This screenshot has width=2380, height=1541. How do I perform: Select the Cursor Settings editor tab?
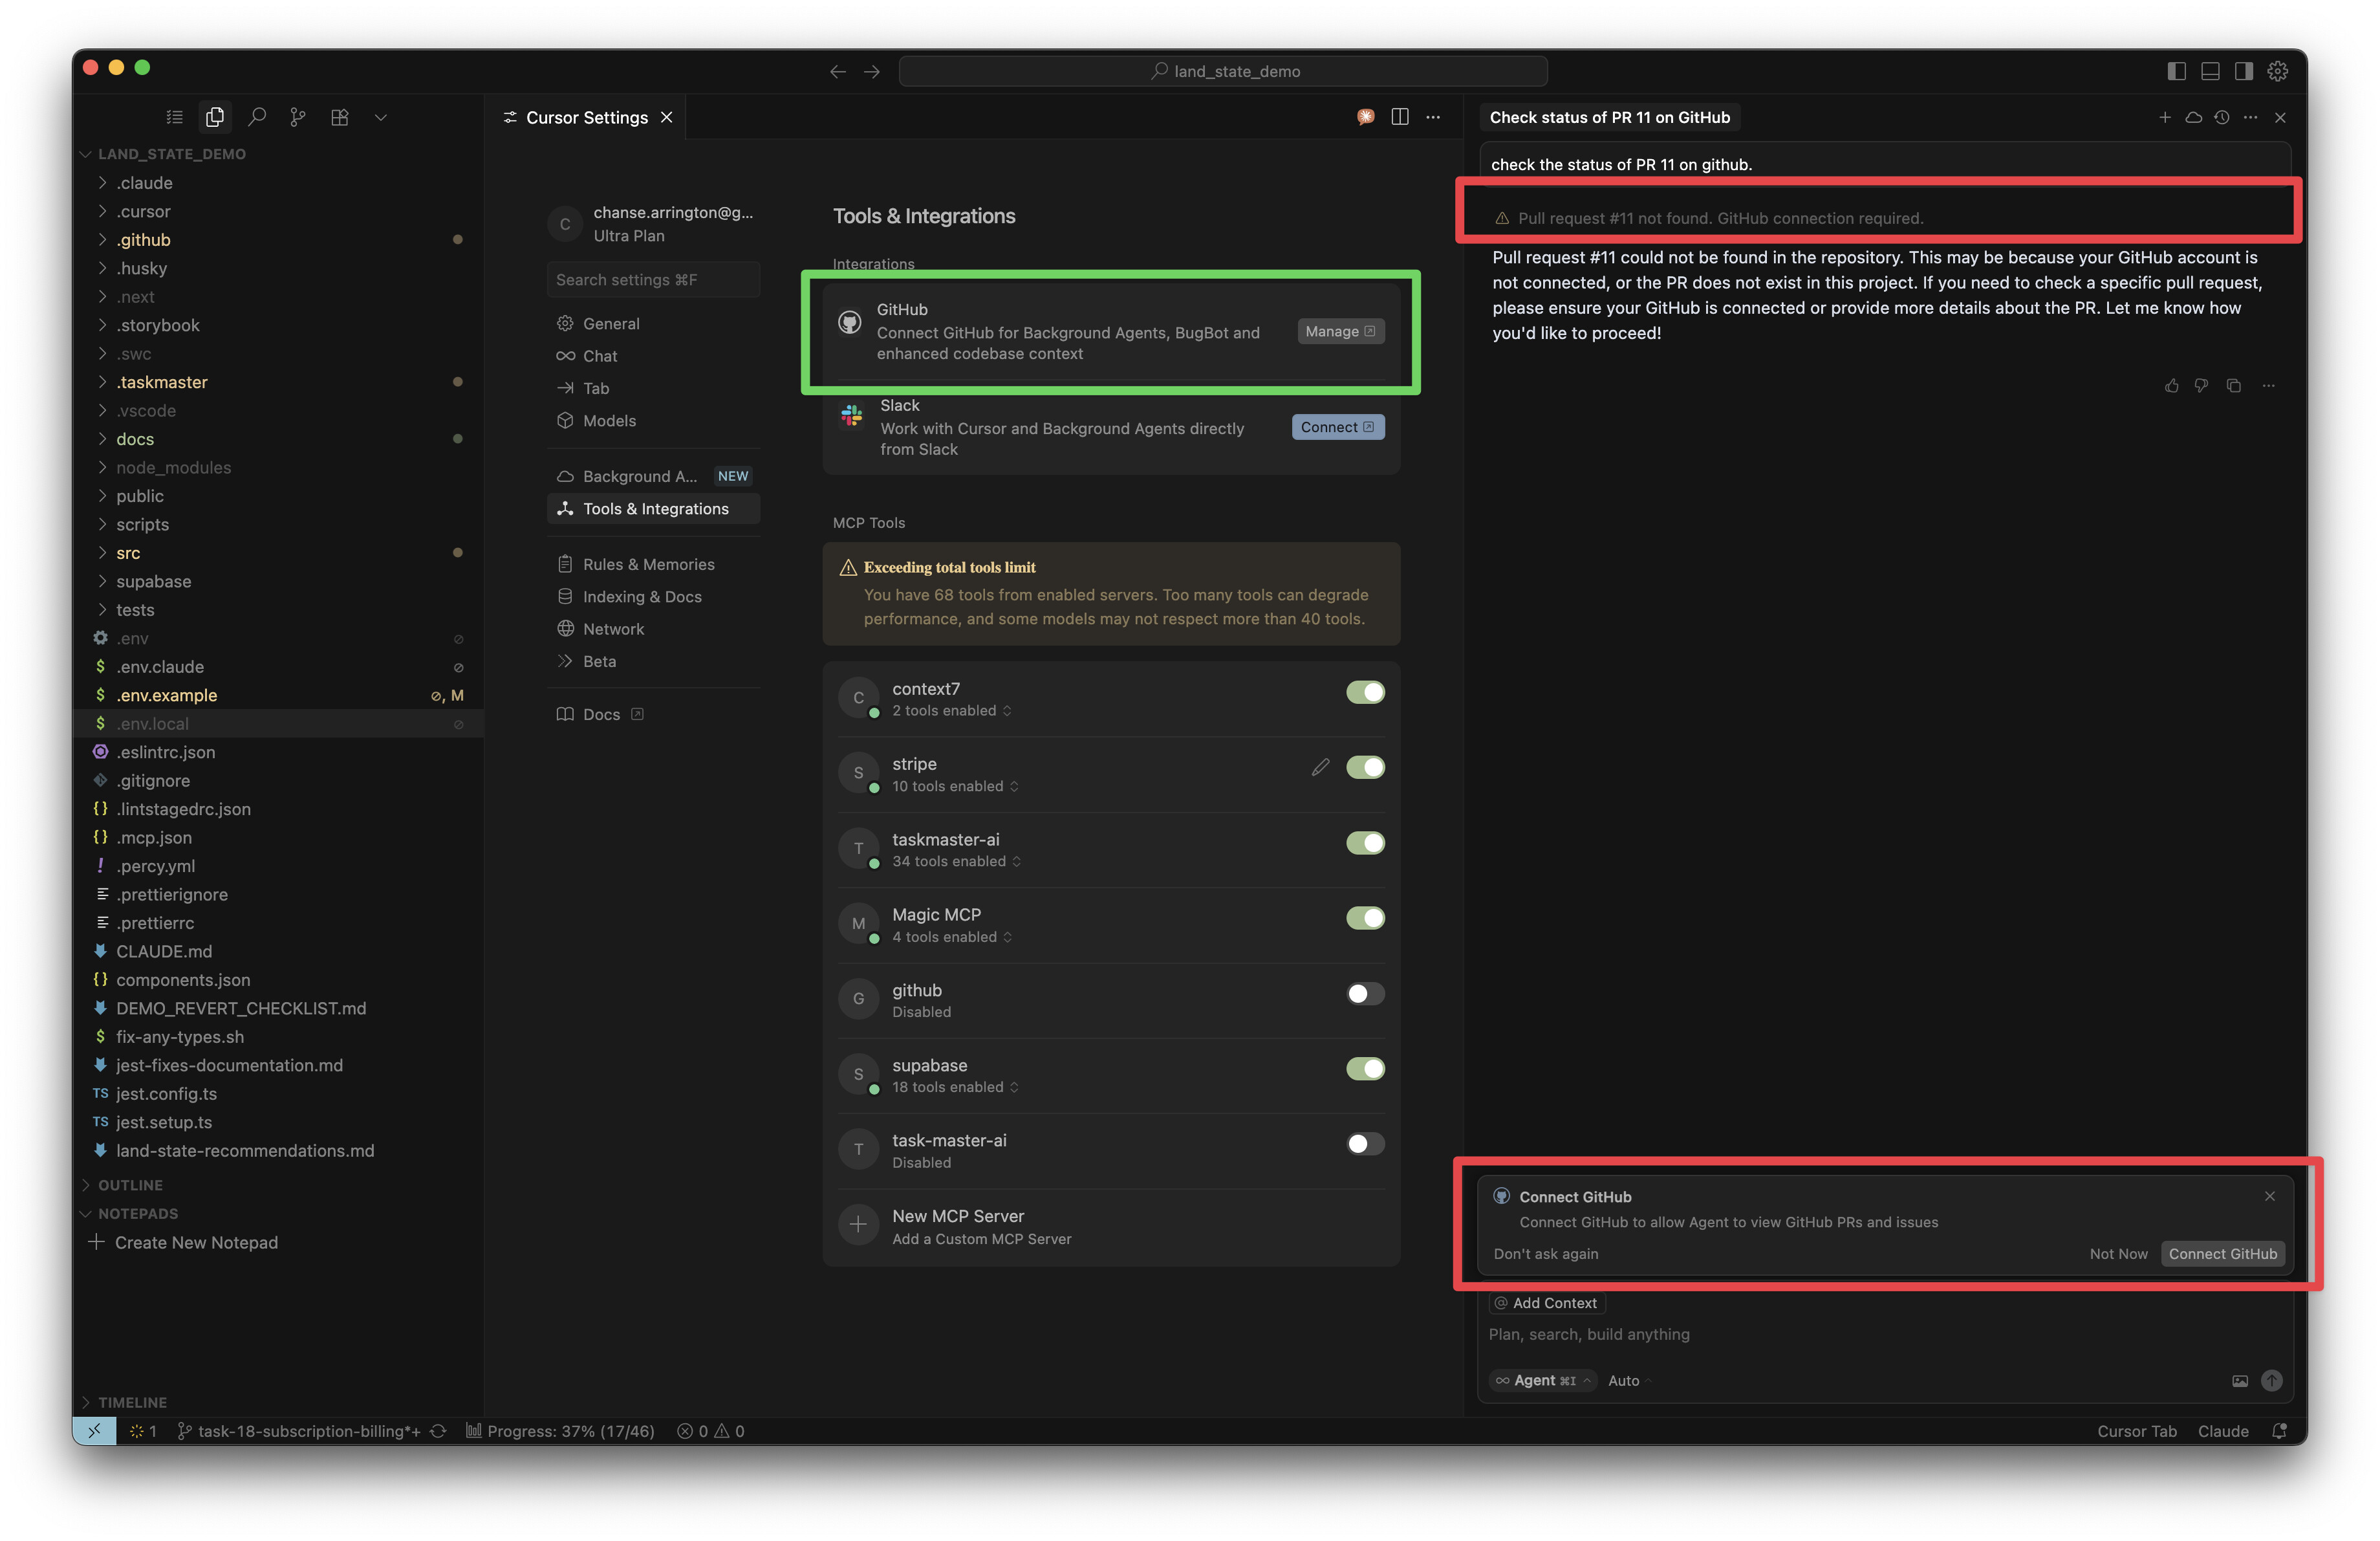click(x=587, y=117)
